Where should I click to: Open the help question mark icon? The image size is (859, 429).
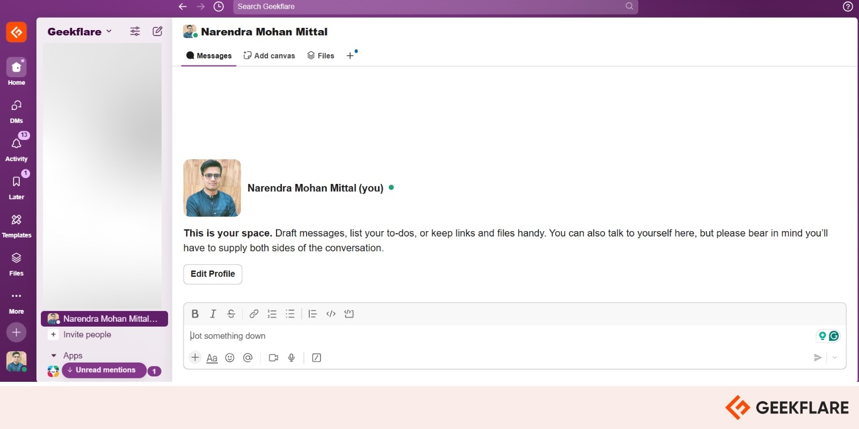pos(848,6)
